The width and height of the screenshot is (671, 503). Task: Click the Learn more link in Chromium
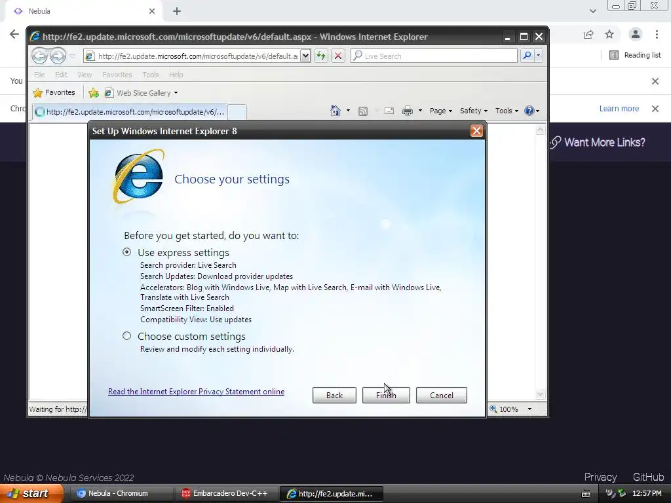[x=619, y=109]
